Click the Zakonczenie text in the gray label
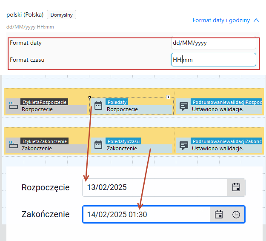Viewport: 266px width, 241px height. pos(37,149)
